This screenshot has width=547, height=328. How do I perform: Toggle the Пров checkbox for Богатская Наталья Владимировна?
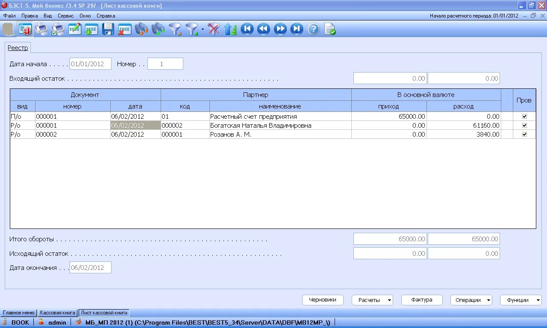(x=524, y=125)
